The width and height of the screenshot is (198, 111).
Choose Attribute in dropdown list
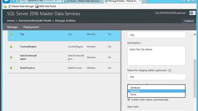tap(156, 88)
